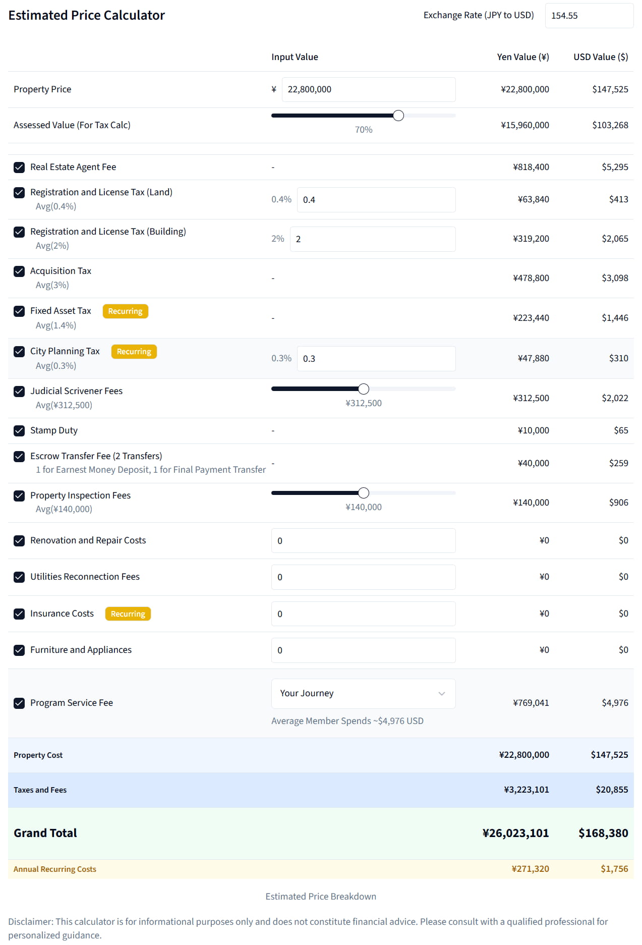Click the Assessed Value slider handle
This screenshot has height=945, width=642.
click(398, 116)
